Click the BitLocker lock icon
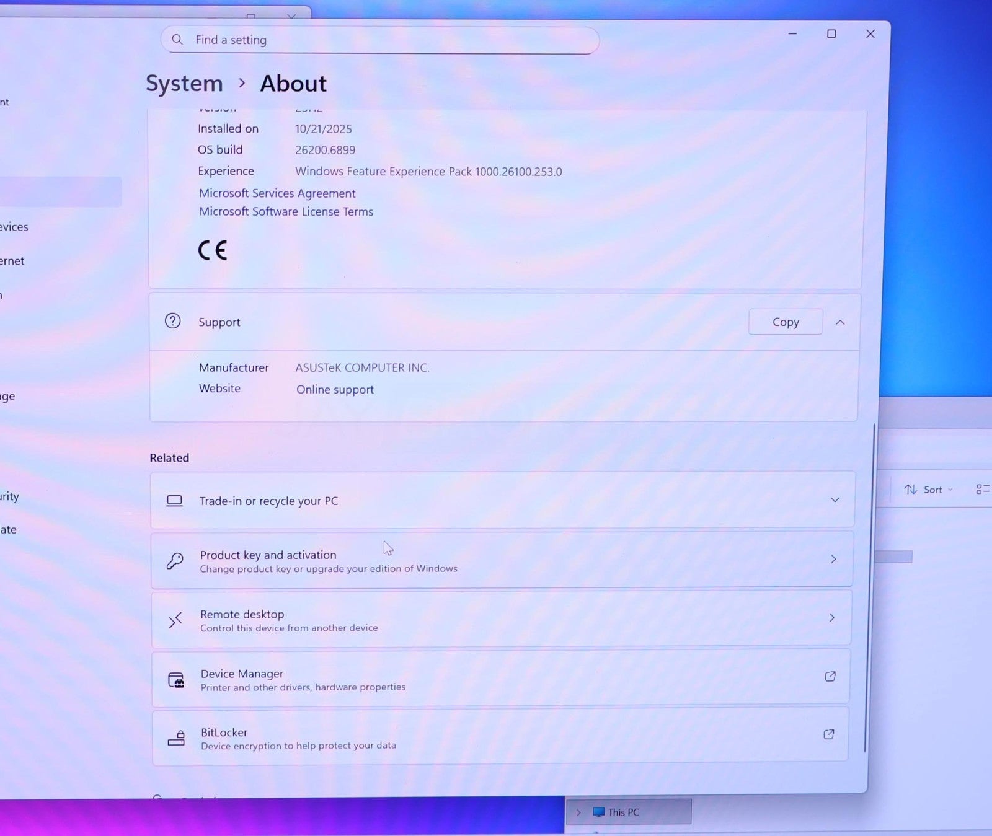 pyautogui.click(x=176, y=738)
